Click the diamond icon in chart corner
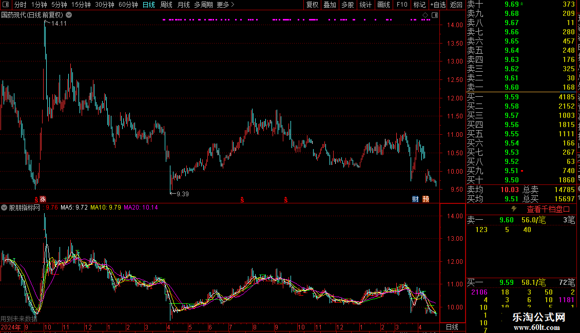 [x=426, y=15]
